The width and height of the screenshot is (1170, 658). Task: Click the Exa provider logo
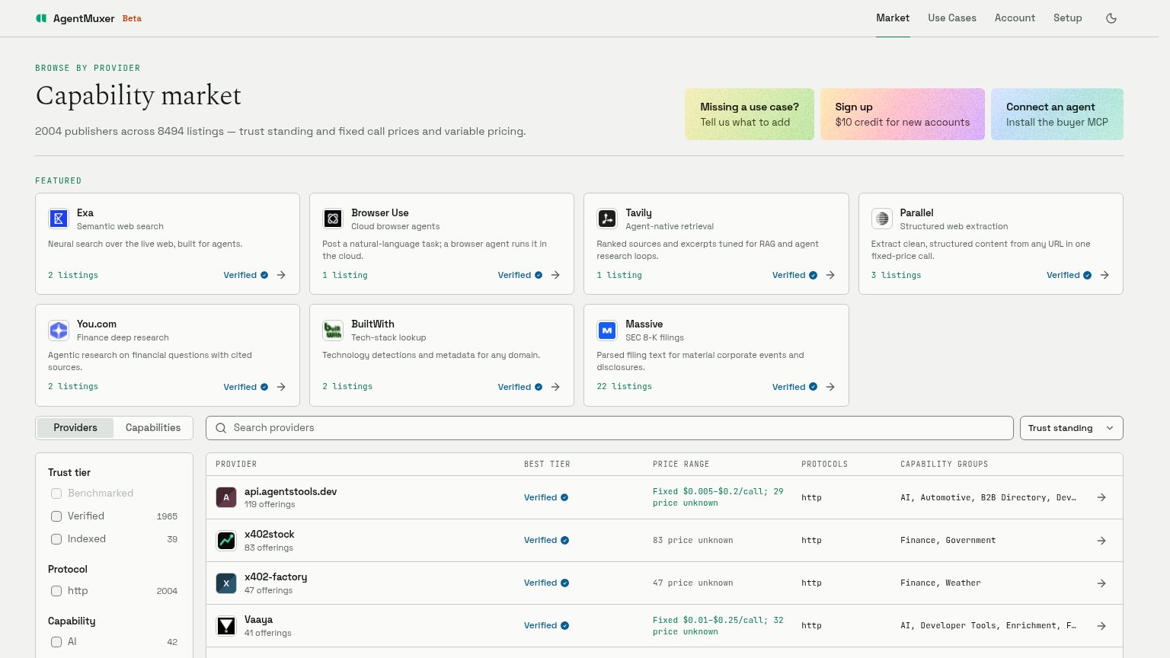coord(59,219)
